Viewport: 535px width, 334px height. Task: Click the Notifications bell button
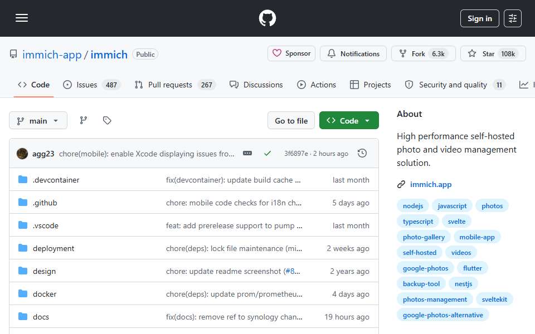tap(353, 53)
